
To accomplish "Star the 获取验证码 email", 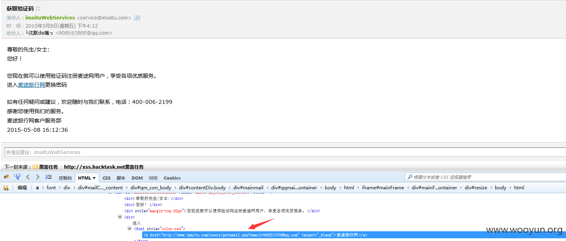I will click(x=38, y=9).
